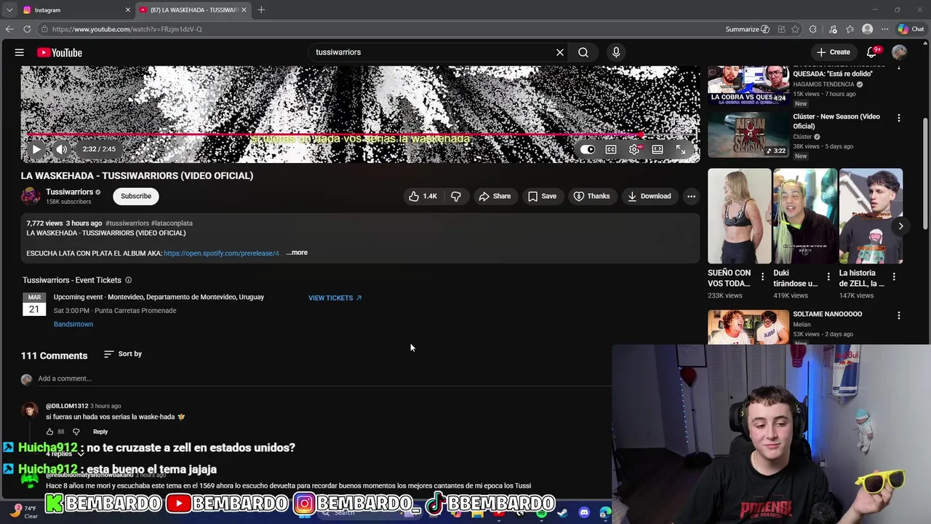The image size is (931, 524).
Task: Like the video with 1.4K likes
Action: pos(423,196)
